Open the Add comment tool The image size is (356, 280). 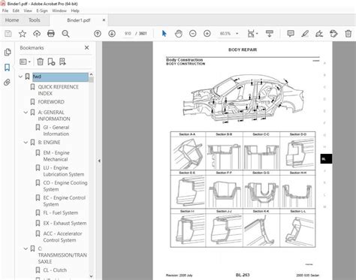291,34
